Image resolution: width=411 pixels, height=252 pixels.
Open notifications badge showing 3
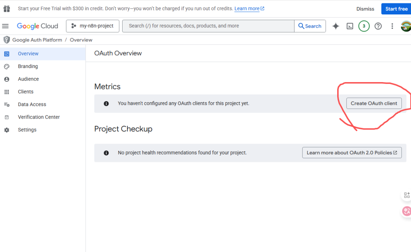(364, 26)
